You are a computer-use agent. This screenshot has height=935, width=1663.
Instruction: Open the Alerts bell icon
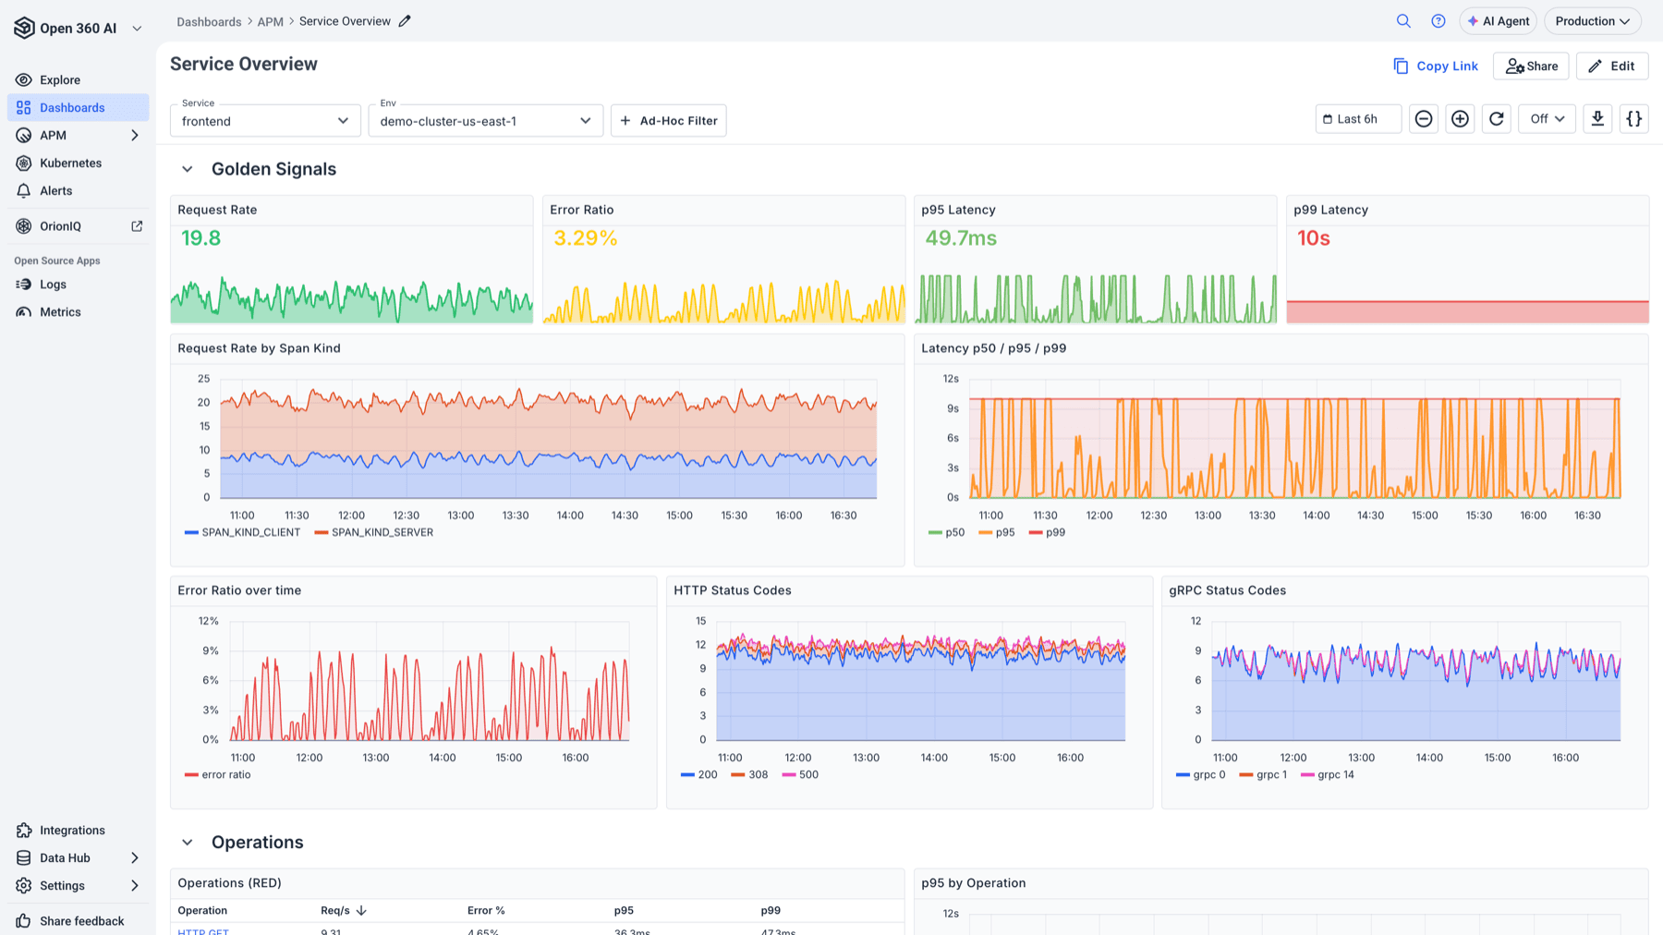[x=24, y=191]
